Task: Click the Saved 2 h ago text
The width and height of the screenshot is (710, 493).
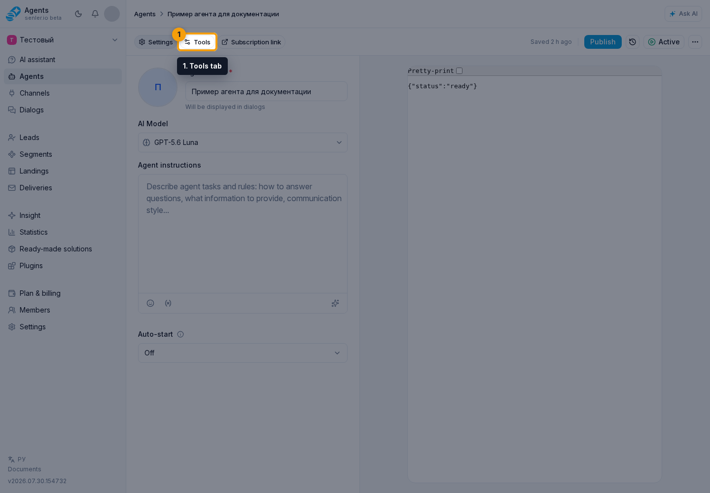Action: (551, 42)
